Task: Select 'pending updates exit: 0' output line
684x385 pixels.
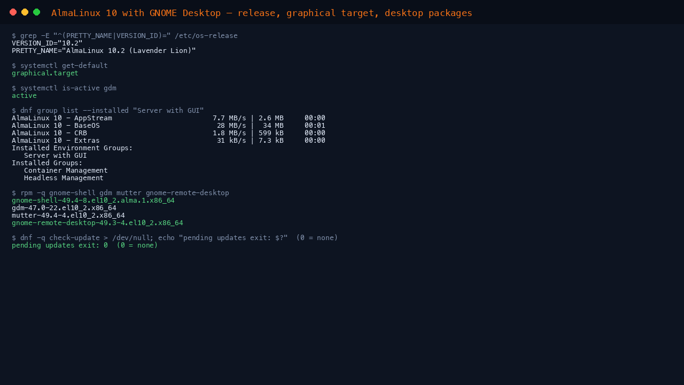Action: pyautogui.click(x=85, y=245)
